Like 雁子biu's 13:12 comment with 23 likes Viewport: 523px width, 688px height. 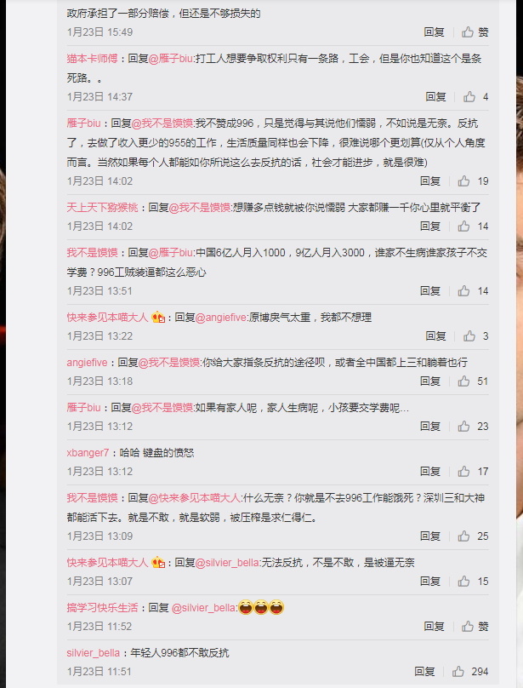pos(463,427)
